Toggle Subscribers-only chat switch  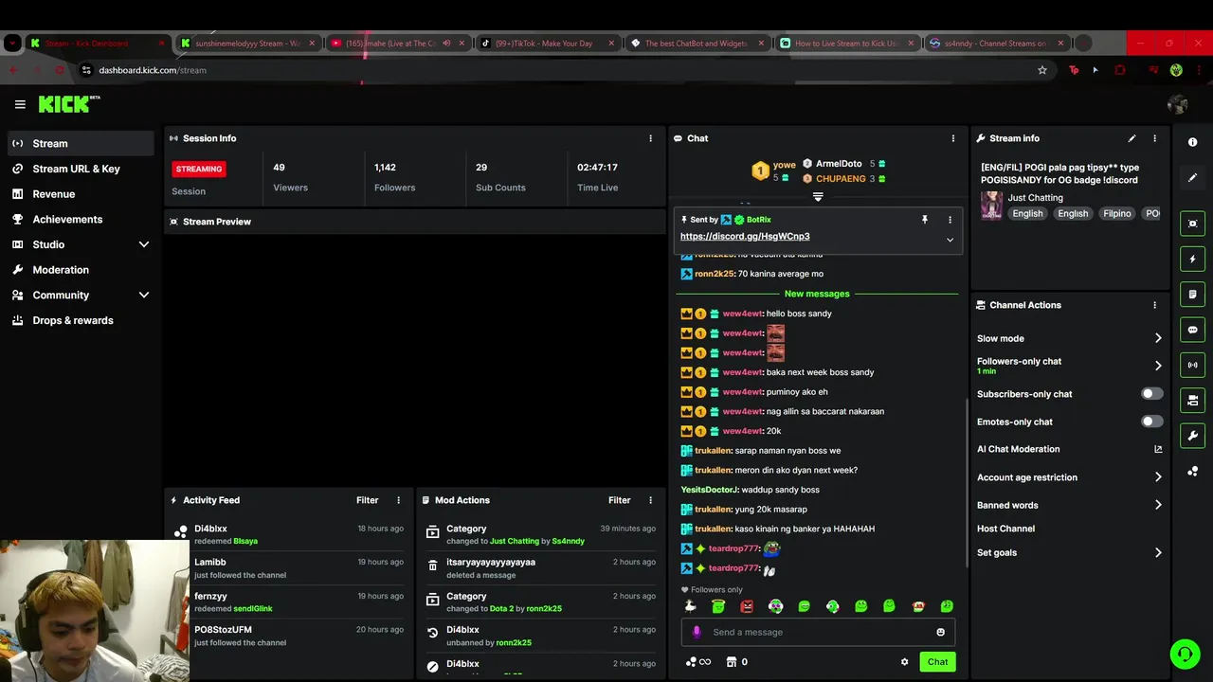coord(1151,394)
